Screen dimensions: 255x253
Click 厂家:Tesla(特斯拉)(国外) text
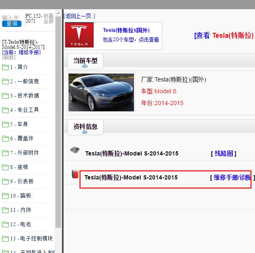pyautogui.click(x=174, y=79)
